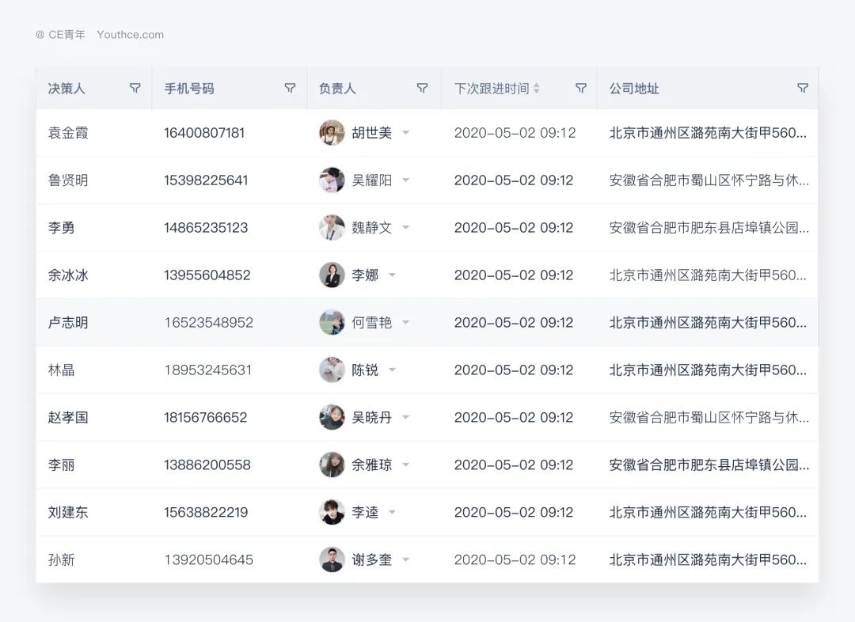Screen dimensions: 855x622
Task: Click 谢多奎's avatar picture
Action: tap(332, 559)
